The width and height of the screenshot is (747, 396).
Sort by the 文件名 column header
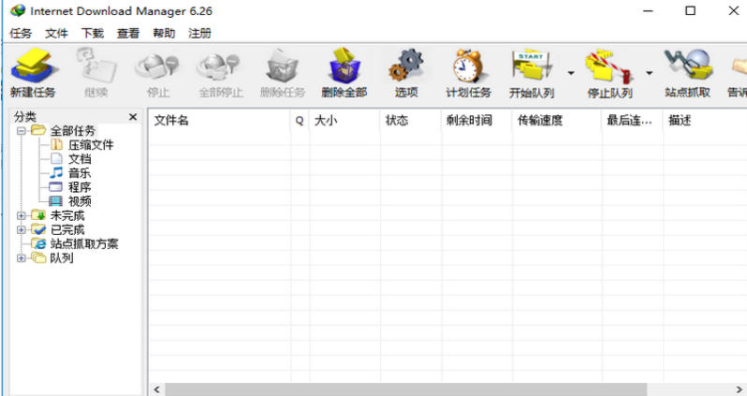220,121
